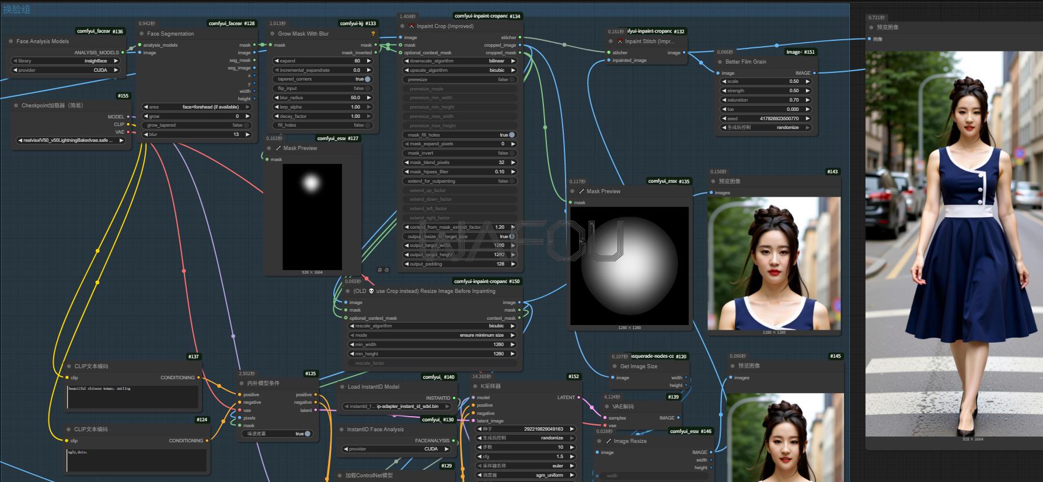Click collapse dot on Better Film Grain node

tap(720, 61)
